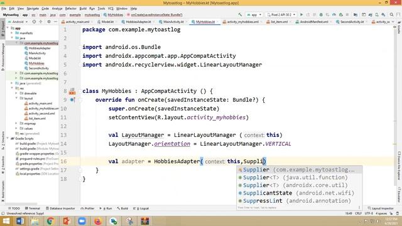This screenshot has height=226, width=402.
Task: Expand the manifests folder
Action: pos(12,33)
